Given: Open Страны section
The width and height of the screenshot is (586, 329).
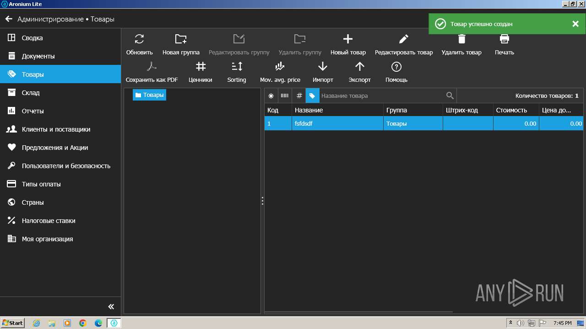Looking at the screenshot, I should pos(60,202).
